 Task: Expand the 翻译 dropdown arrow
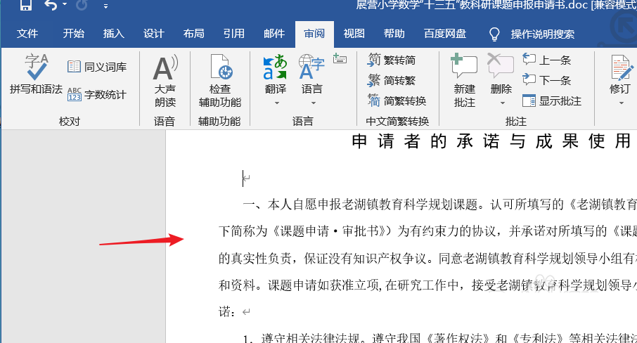pos(276,103)
